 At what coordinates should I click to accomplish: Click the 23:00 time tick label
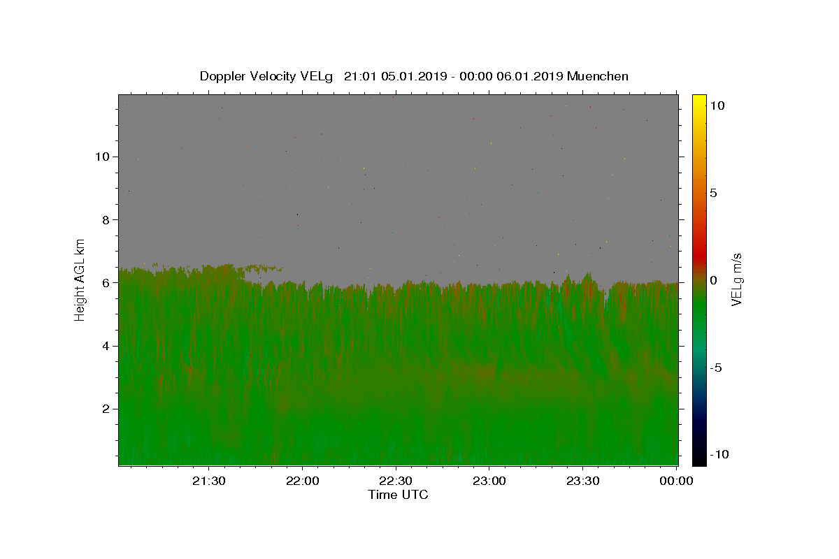coord(489,481)
